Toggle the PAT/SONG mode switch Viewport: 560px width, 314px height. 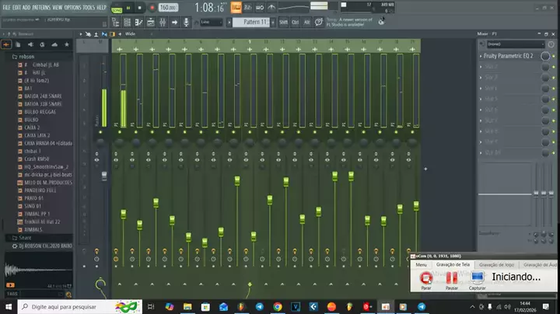[117, 7]
